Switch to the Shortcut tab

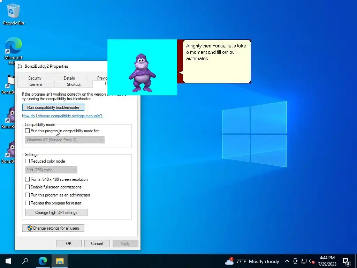pyautogui.click(x=74, y=84)
